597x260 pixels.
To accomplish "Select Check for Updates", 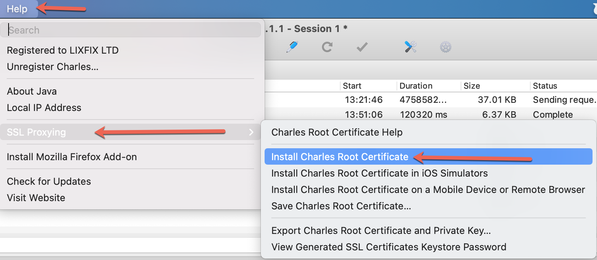I will (49, 181).
